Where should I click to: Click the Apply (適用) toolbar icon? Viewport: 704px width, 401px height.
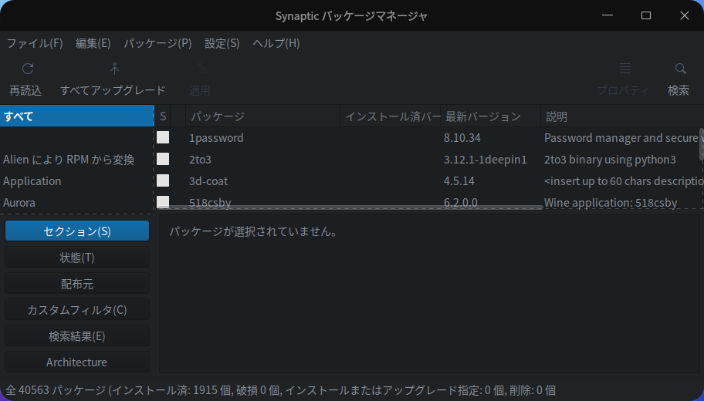tap(200, 69)
